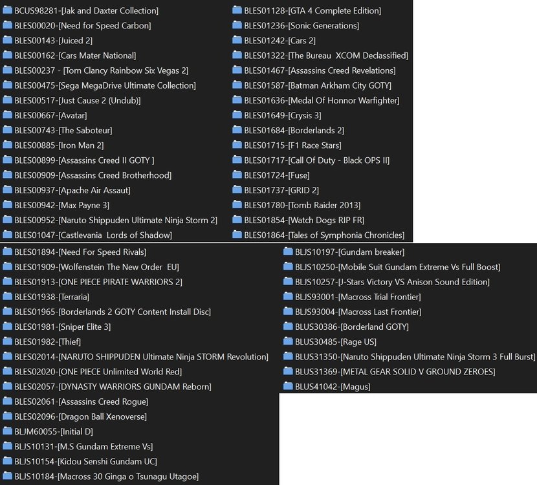Viewport: 537px width, 485px height.
Task: Click the Kidou Senshi Gundam UC folder icon
Action: (x=7, y=461)
